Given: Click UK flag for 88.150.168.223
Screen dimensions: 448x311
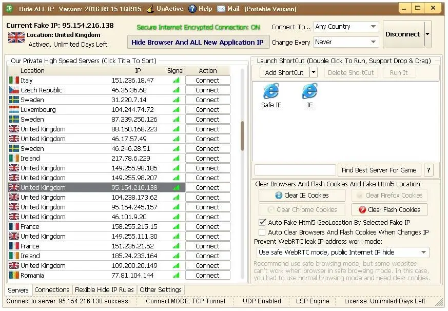Looking at the screenshot, I should point(14,129).
